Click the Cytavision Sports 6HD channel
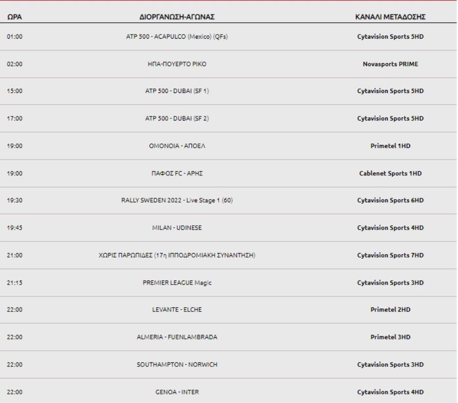The width and height of the screenshot is (458, 403). coord(390,200)
